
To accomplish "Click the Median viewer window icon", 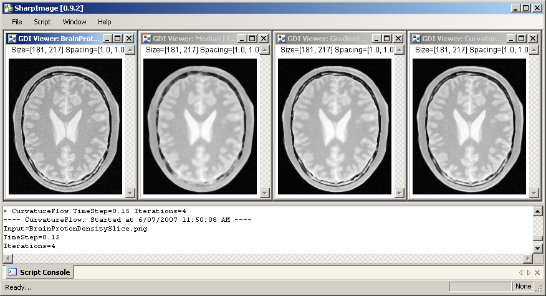I will tap(146, 39).
